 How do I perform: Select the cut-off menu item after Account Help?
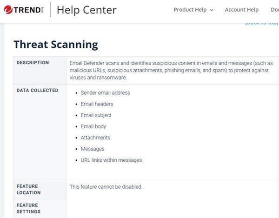[x=274, y=10]
